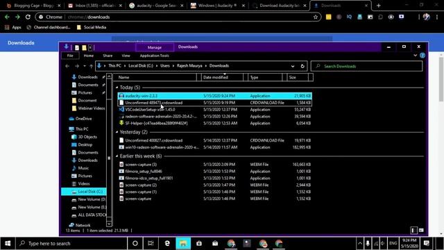The height and width of the screenshot is (250, 444).
Task: Select Unconfirmed 489473.crdownload file
Action: tap(214, 103)
